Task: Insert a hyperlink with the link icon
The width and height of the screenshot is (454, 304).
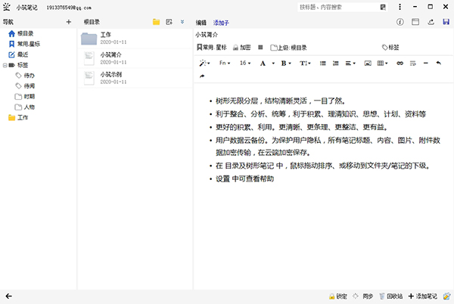Action: [400, 64]
